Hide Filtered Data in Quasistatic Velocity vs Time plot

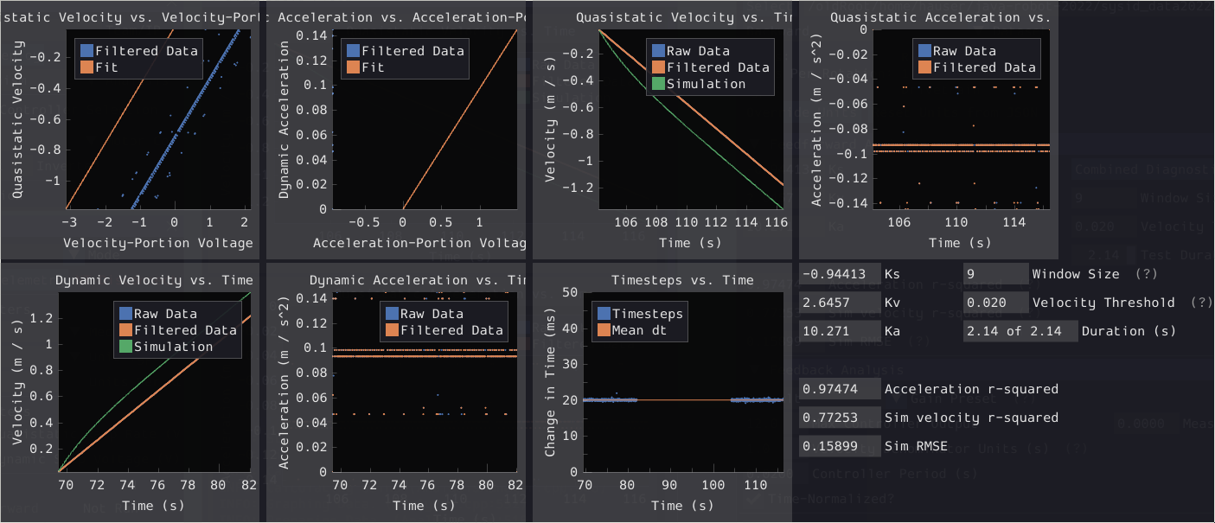[659, 67]
